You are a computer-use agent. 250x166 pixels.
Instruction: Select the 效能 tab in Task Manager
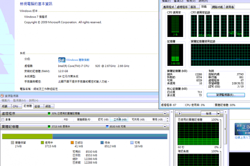(x=205, y=7)
